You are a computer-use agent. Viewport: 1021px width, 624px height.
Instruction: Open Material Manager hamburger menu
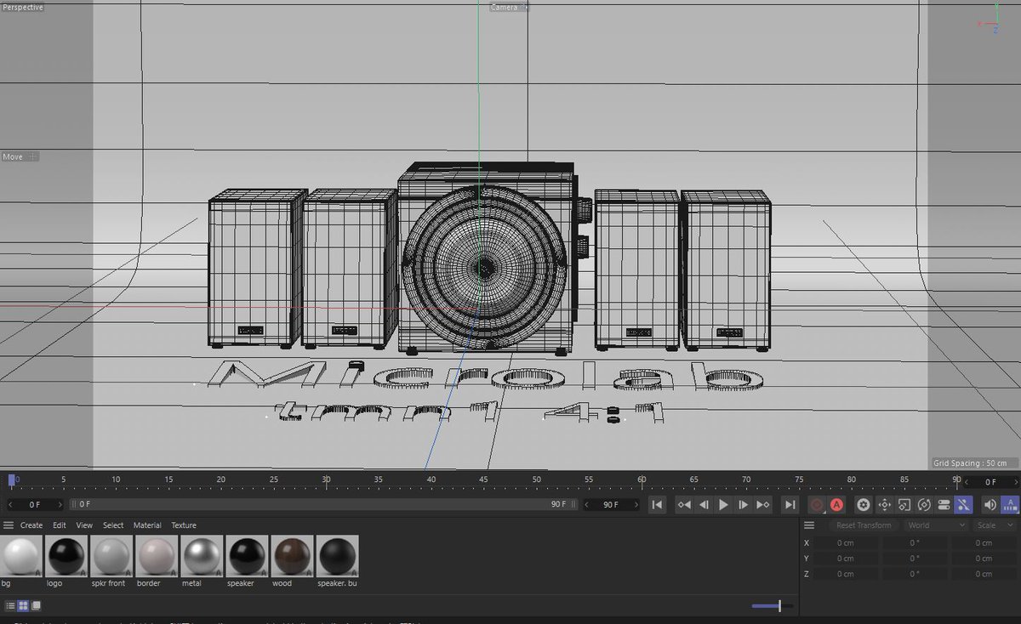point(9,525)
